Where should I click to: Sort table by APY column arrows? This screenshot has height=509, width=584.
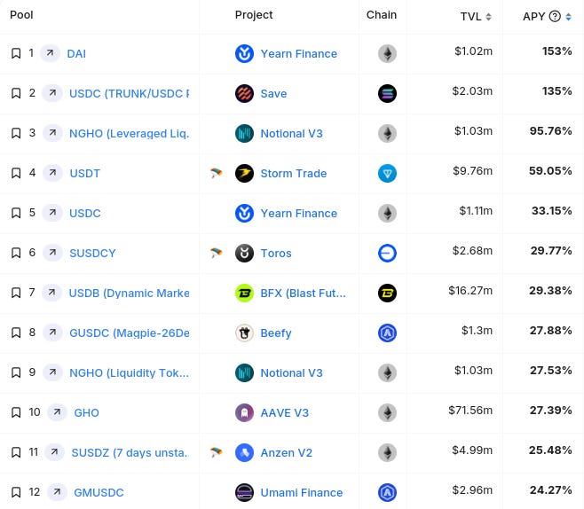click(568, 17)
